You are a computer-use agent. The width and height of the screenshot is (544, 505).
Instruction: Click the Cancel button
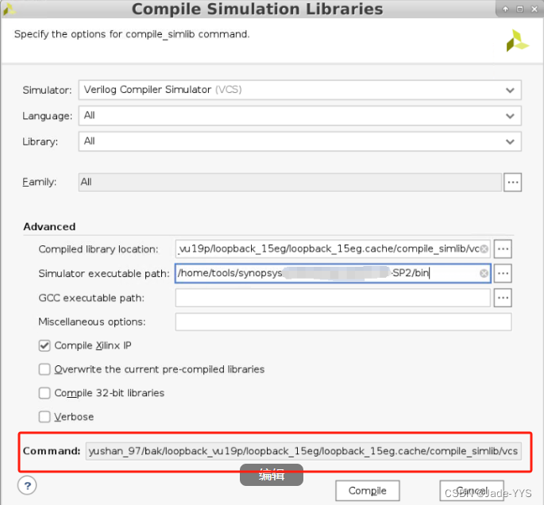click(x=472, y=491)
